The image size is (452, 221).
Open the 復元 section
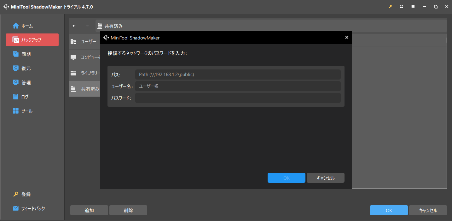(32, 69)
